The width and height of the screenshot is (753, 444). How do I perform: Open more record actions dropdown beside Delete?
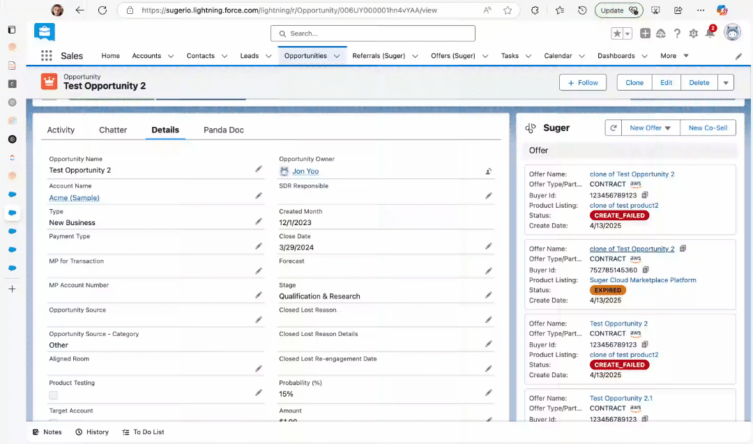coord(726,82)
